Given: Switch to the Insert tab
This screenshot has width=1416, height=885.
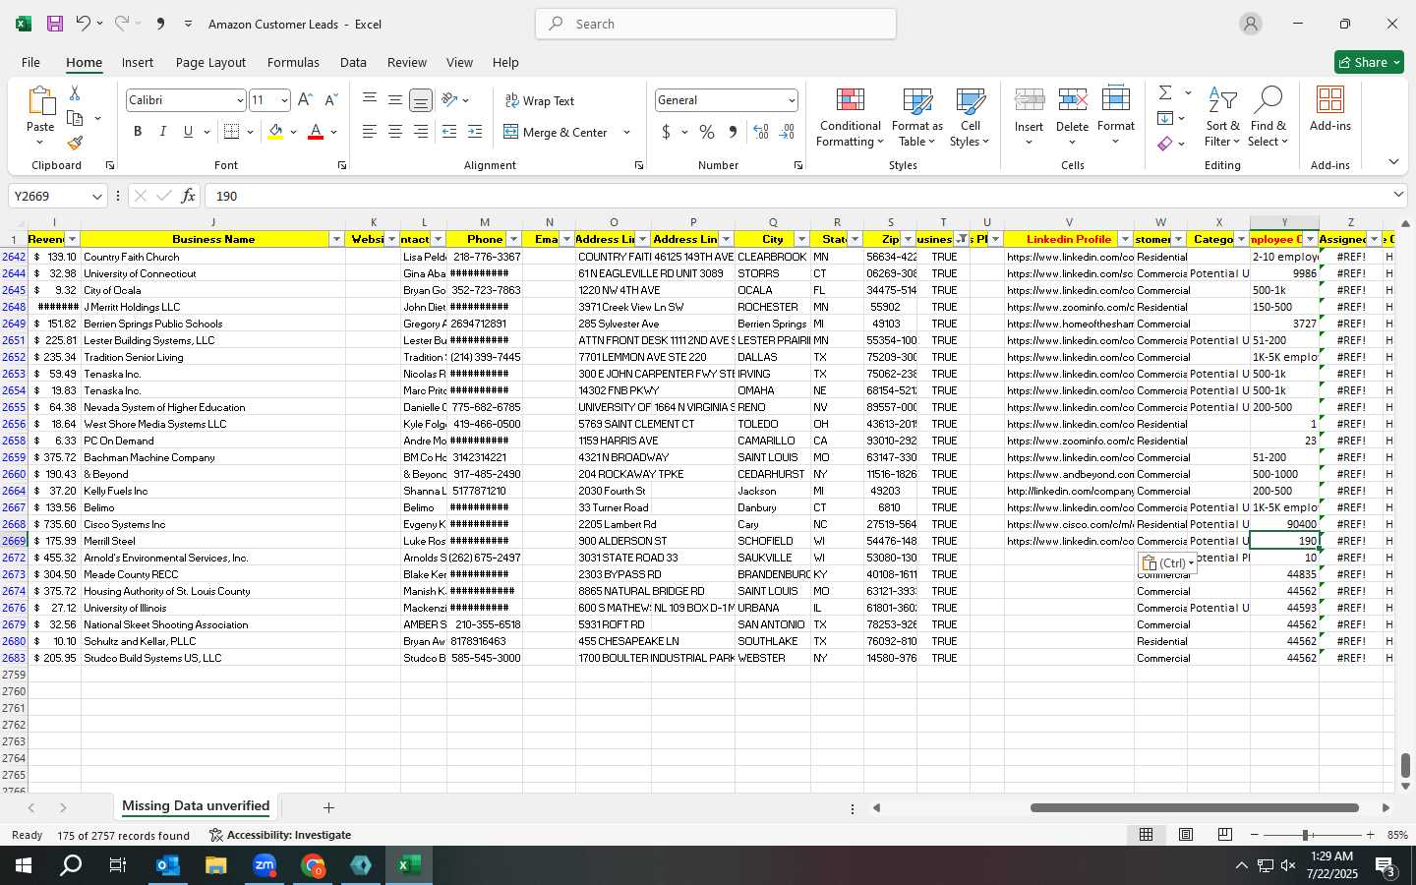Looking at the screenshot, I should click(x=138, y=62).
